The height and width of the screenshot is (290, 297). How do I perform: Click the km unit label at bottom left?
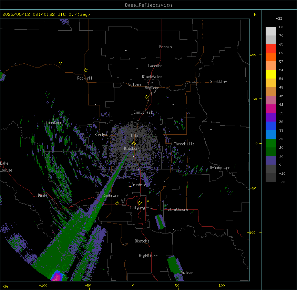tap(5, 286)
